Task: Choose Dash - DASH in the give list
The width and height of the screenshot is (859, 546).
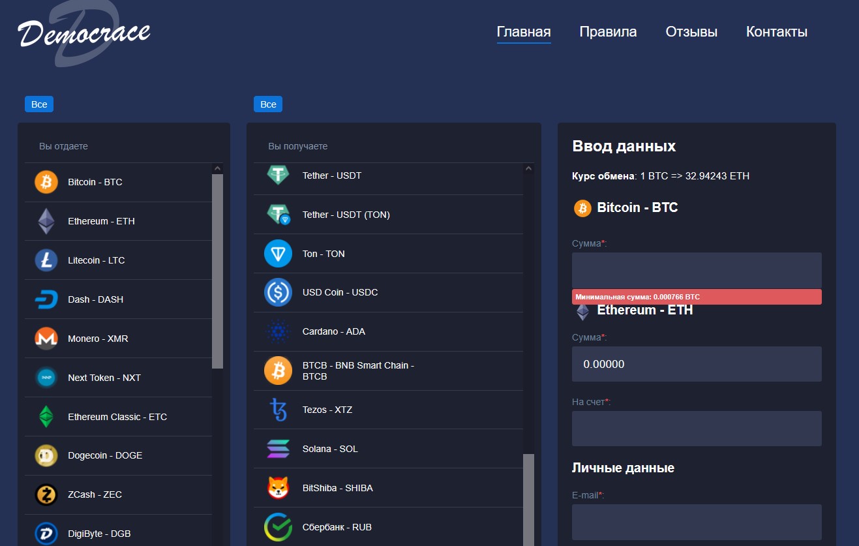Action: [118, 299]
